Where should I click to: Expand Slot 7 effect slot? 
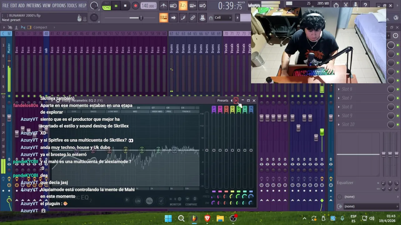[x=339, y=98]
